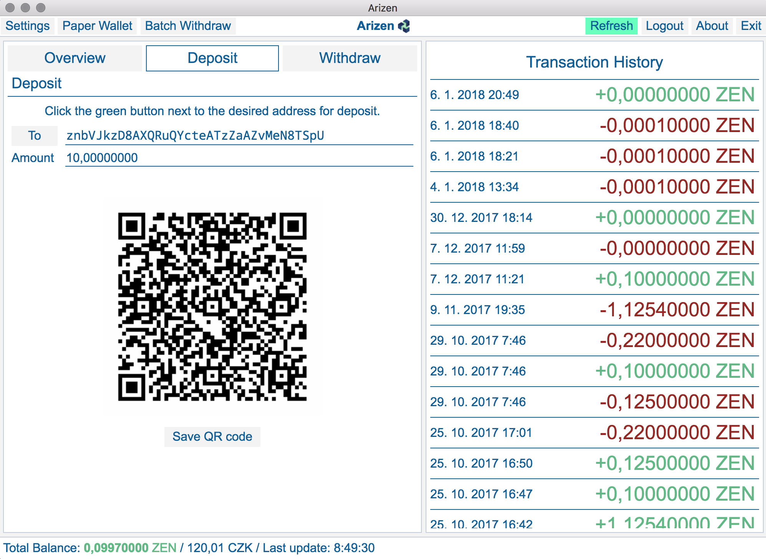Exit the Arizen application

tap(751, 26)
